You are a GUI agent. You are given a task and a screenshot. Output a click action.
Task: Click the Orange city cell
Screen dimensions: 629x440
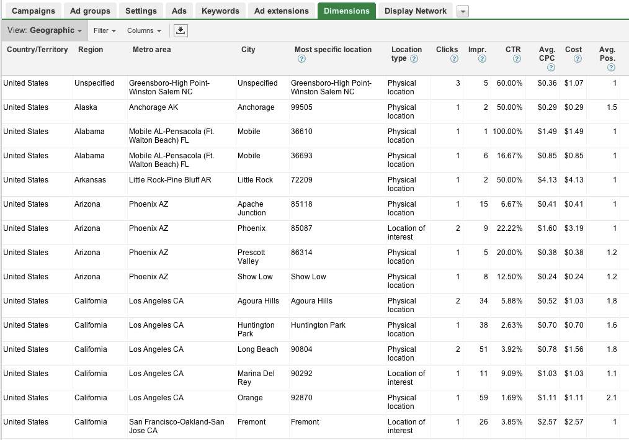(x=250, y=398)
